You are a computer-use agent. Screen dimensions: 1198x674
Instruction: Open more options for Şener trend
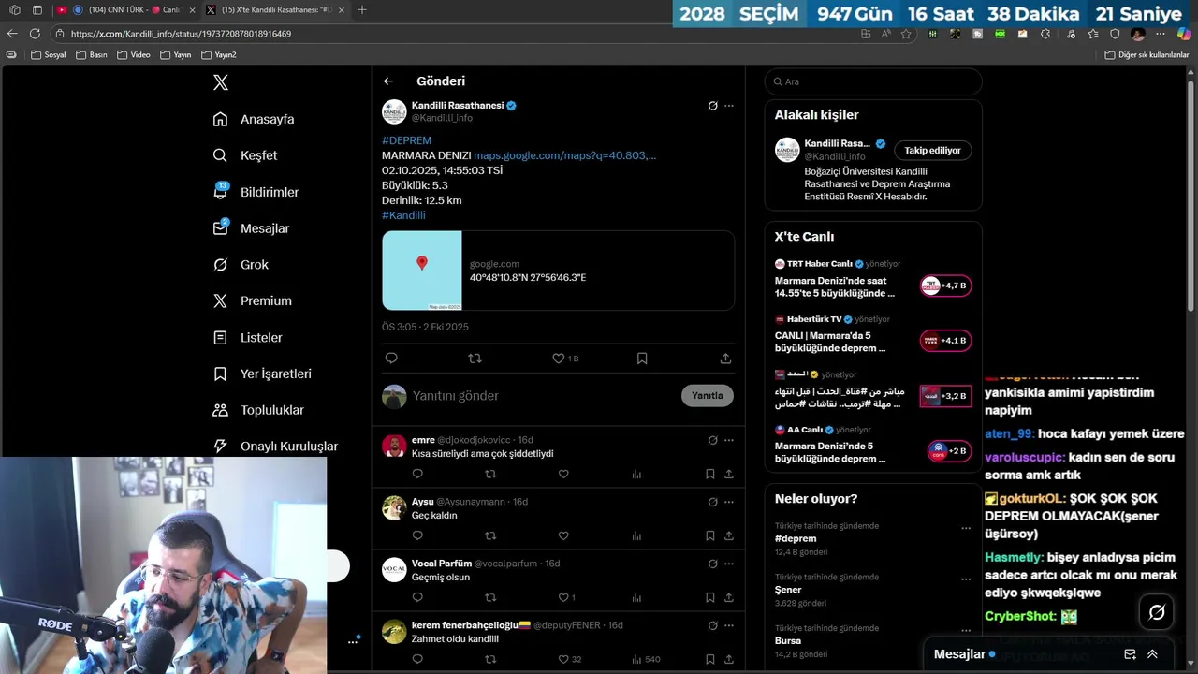coord(966,579)
